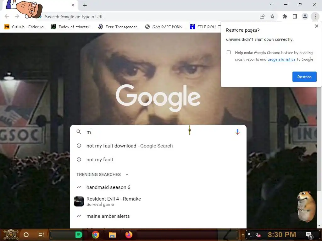Open the Extensions puzzle icon
The height and width of the screenshot is (241, 322).
(x=285, y=16)
